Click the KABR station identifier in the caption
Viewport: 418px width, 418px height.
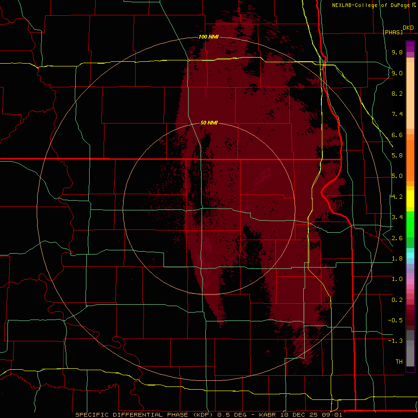coord(268,415)
